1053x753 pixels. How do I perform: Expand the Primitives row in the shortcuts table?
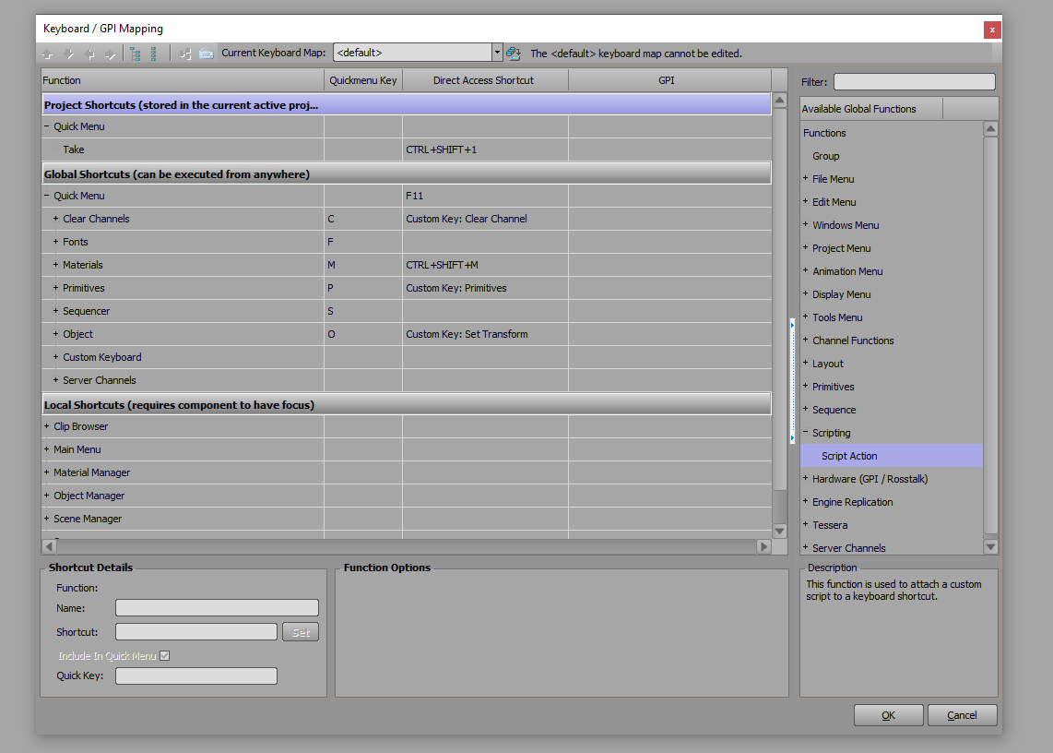55,288
